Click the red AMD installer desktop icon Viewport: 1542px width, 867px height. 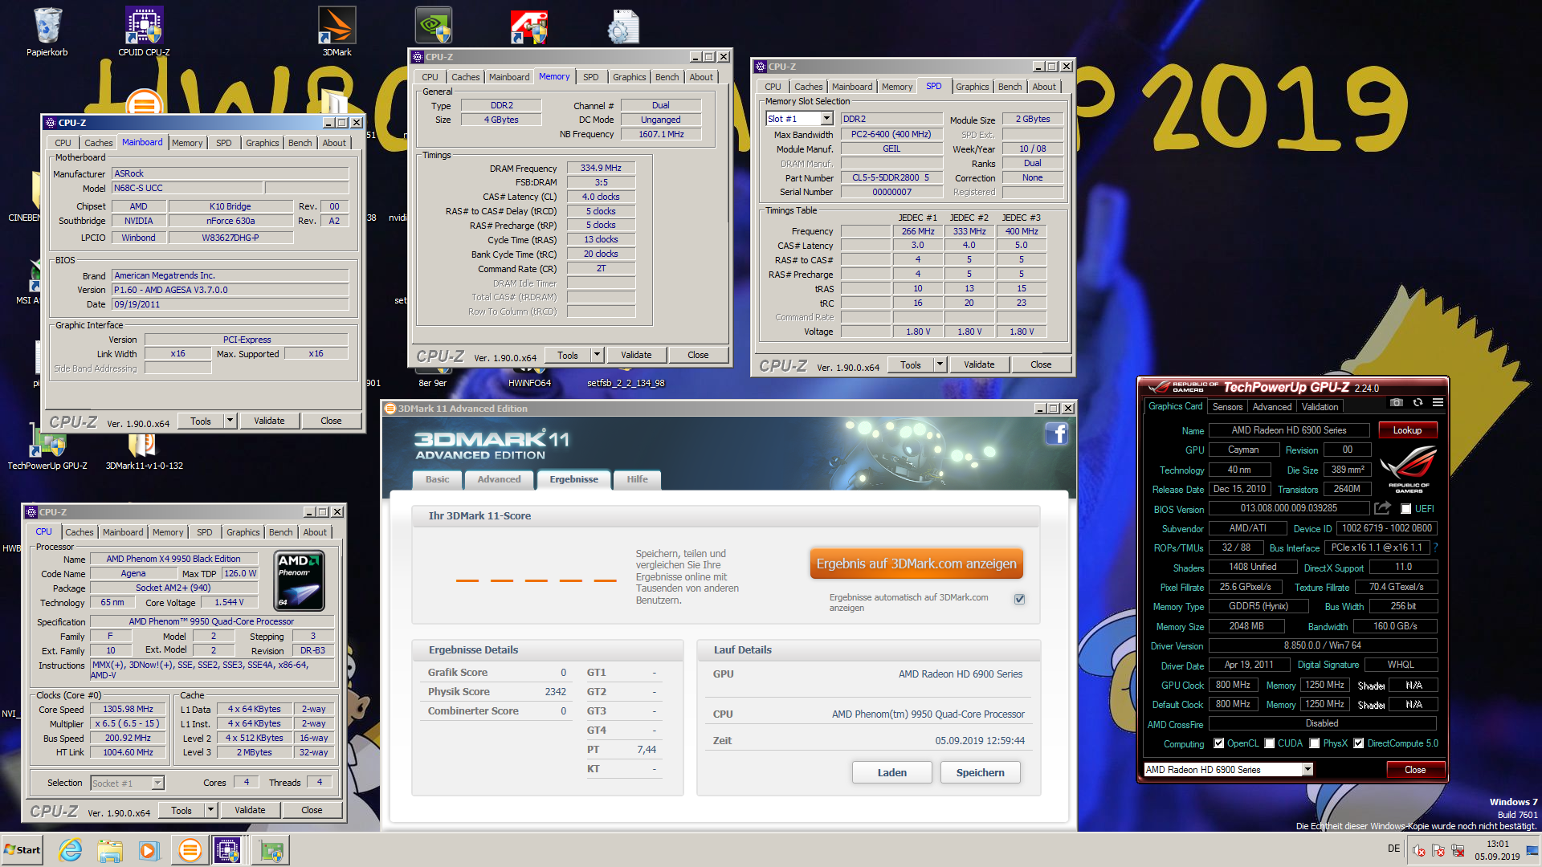pos(529,26)
